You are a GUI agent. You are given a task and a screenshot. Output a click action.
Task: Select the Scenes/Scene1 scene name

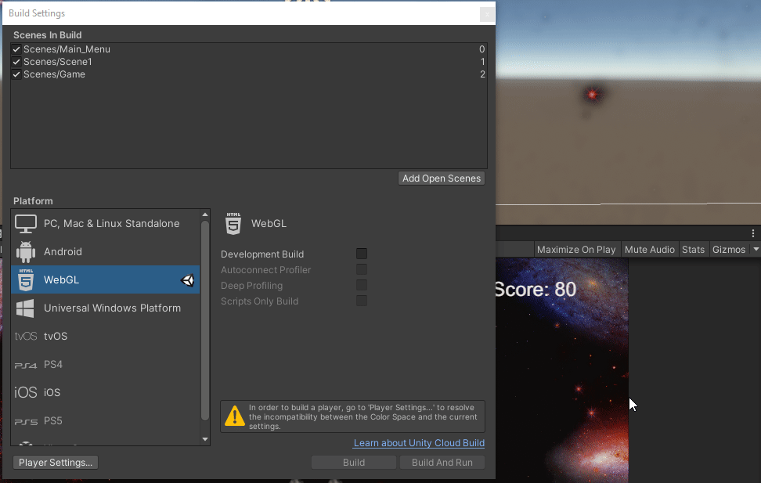[58, 62]
